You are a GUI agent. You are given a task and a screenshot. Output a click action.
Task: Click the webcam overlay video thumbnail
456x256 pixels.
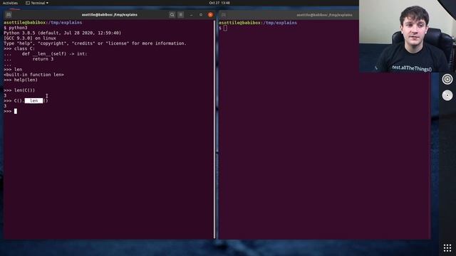408,36
